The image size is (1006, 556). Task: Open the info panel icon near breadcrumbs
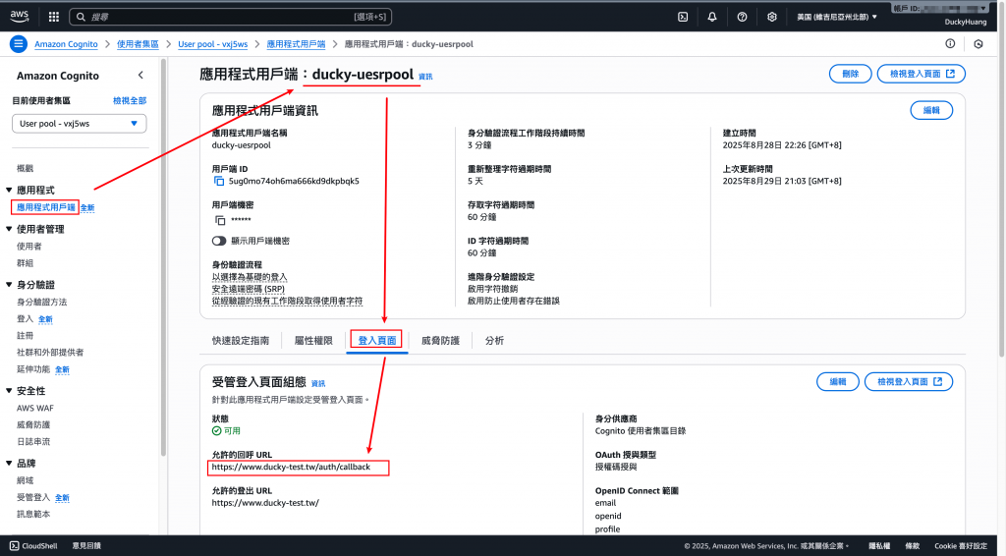point(950,43)
